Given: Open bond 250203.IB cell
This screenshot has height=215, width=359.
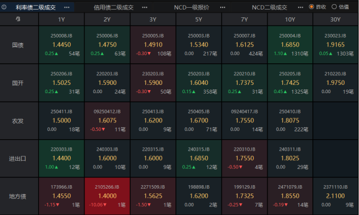Looking at the screenshot, I should pyautogui.click(x=199, y=82).
